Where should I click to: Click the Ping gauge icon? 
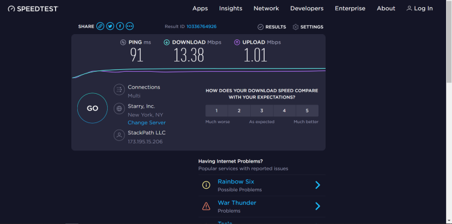click(123, 42)
